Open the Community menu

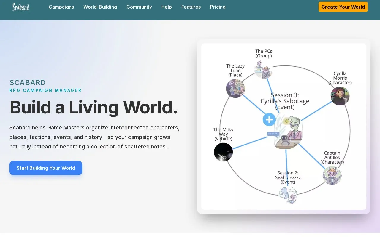click(x=139, y=7)
